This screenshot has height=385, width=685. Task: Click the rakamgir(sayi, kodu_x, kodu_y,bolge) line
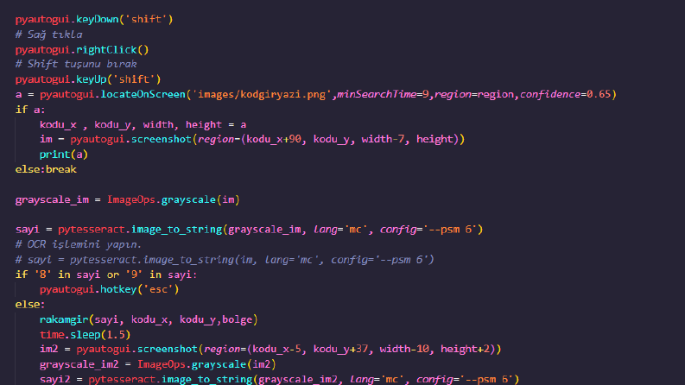tap(149, 320)
